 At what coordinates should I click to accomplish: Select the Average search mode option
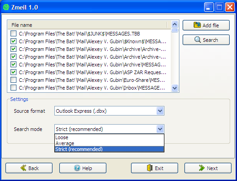(x=109, y=143)
